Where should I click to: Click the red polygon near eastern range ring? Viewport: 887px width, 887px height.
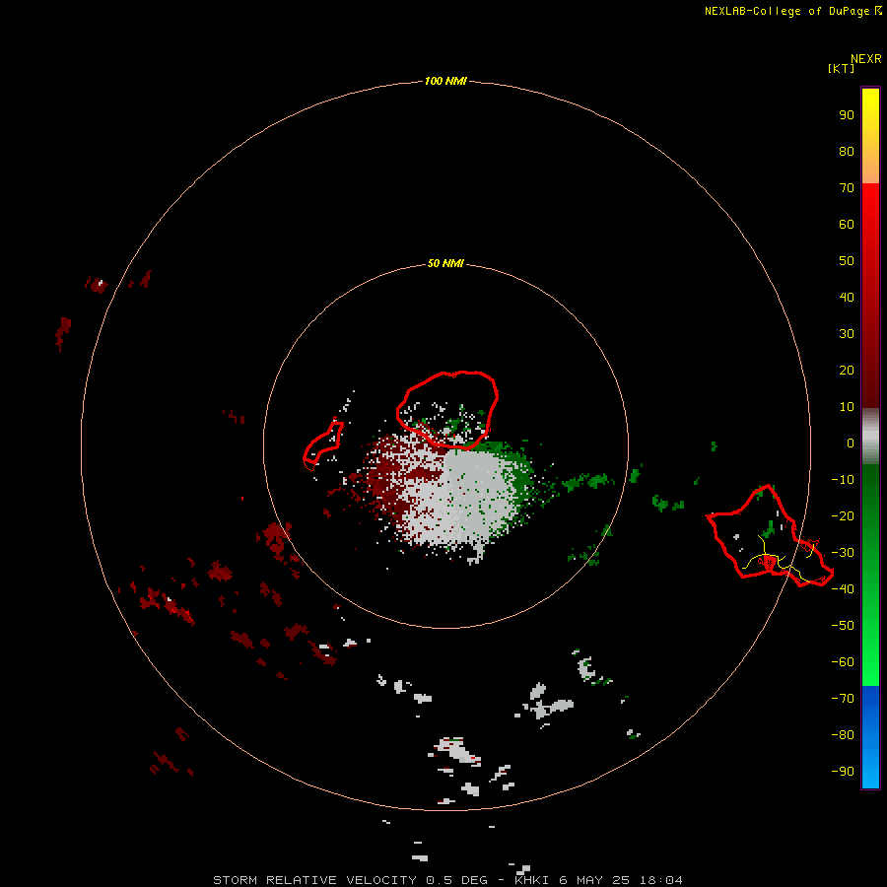pyautogui.click(x=770, y=536)
